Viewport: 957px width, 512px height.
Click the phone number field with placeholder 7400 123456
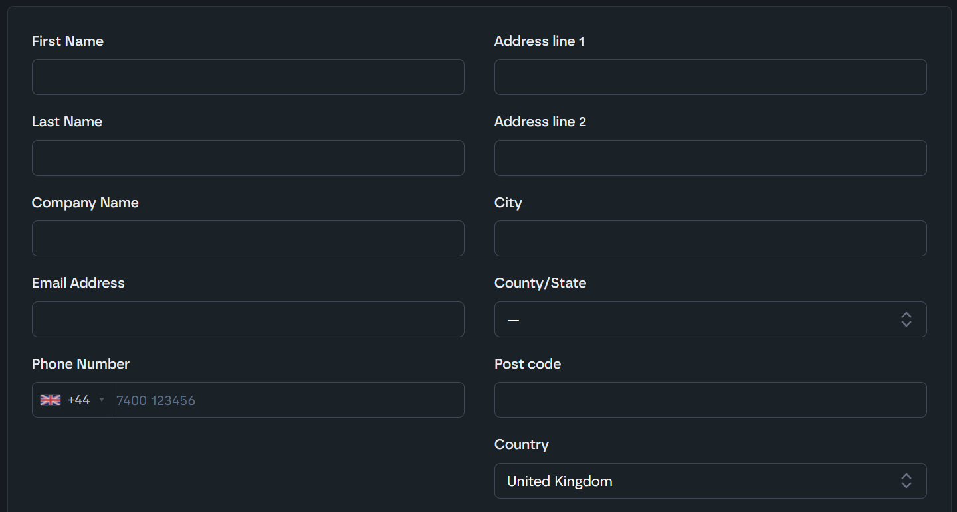pos(287,400)
